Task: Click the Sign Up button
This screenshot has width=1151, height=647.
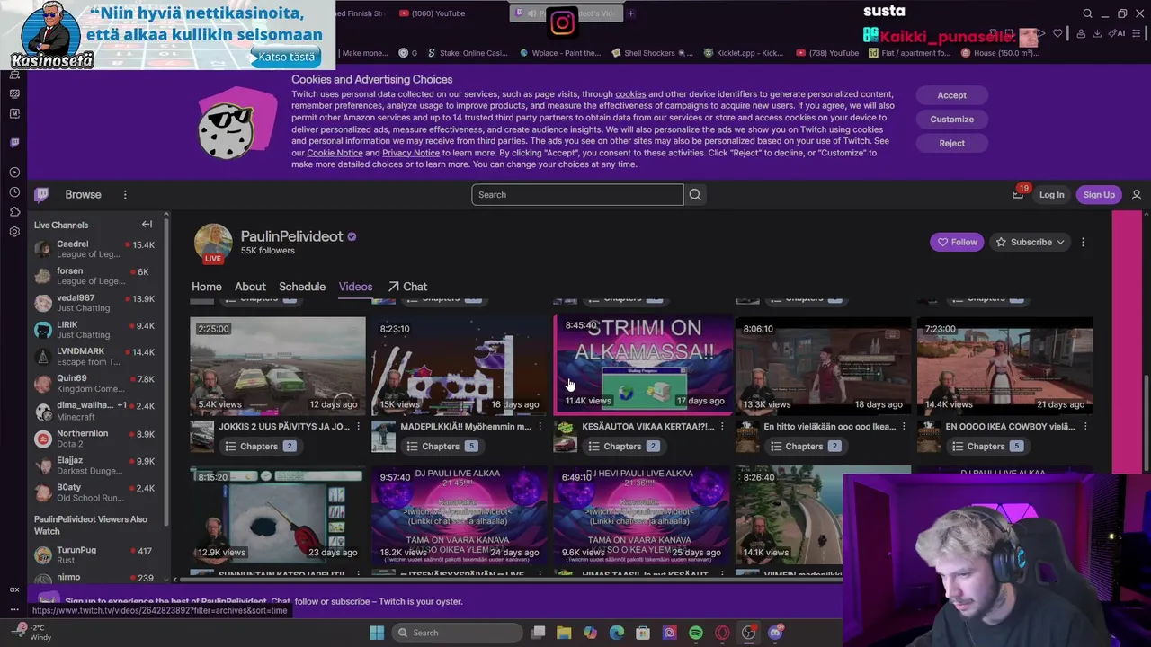Action: pyautogui.click(x=1098, y=194)
